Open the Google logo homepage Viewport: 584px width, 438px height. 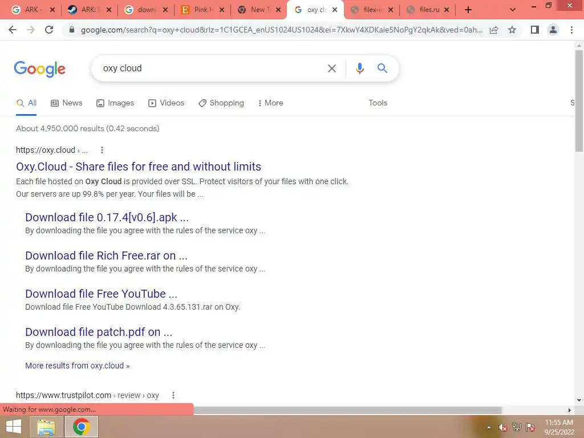pyautogui.click(x=40, y=69)
